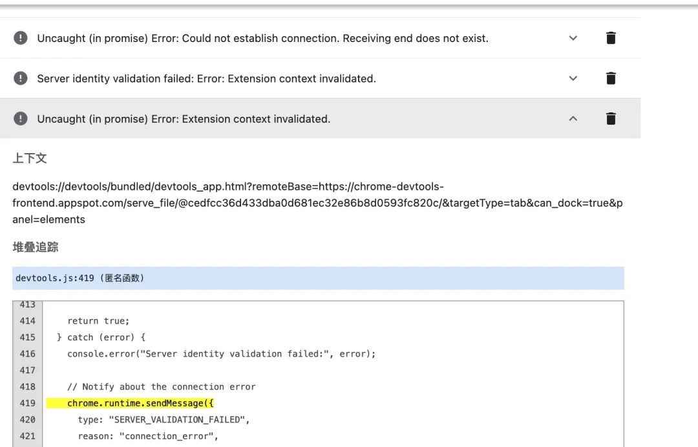Click the devtools:// context URL text
The height and width of the screenshot is (447, 698).
(317, 203)
